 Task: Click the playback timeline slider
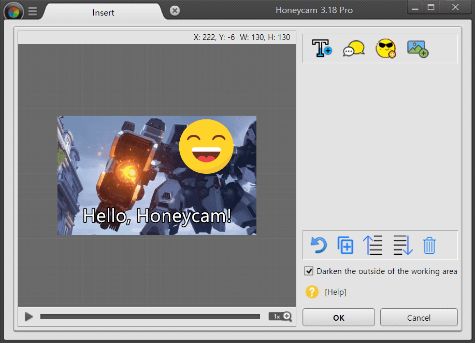(150, 316)
